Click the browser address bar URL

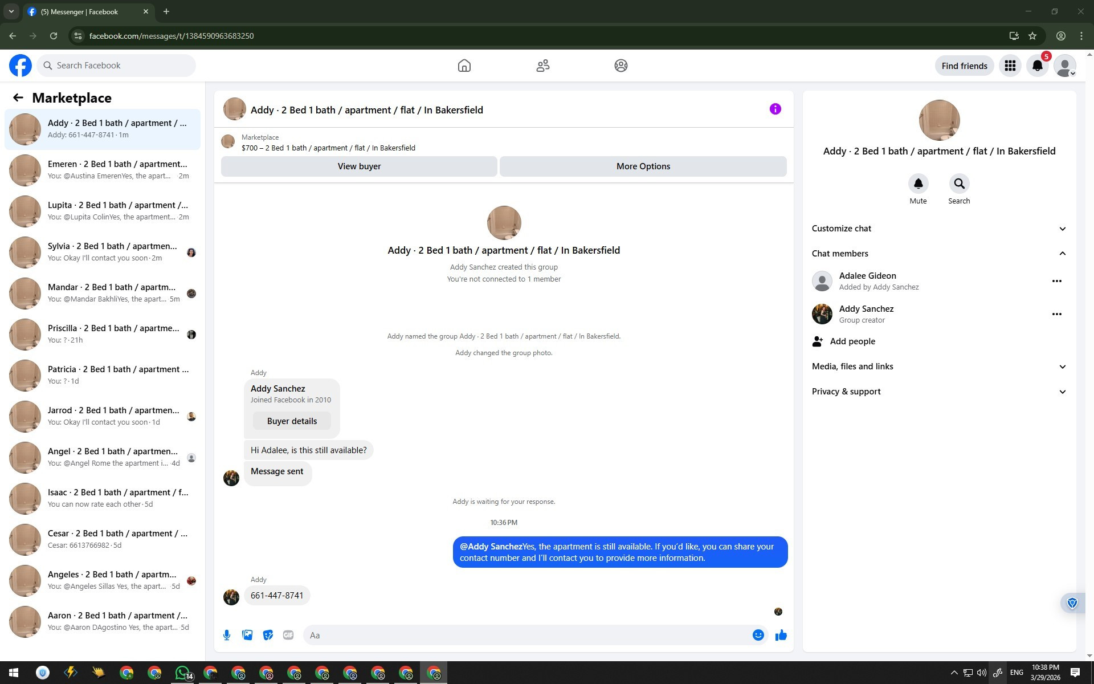coord(172,36)
